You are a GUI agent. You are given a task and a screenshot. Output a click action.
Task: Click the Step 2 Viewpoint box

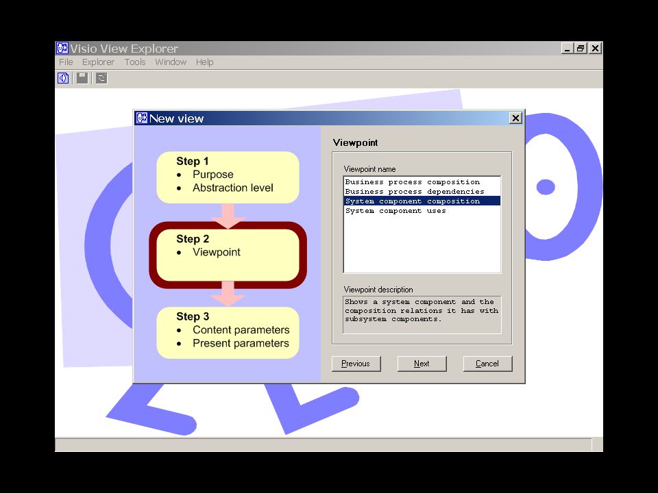pyautogui.click(x=228, y=255)
